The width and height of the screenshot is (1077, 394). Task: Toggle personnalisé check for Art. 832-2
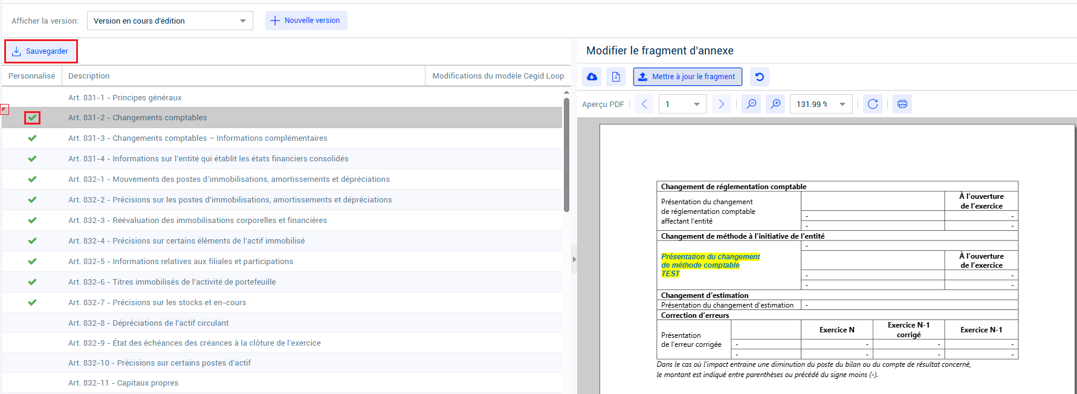[x=33, y=200]
